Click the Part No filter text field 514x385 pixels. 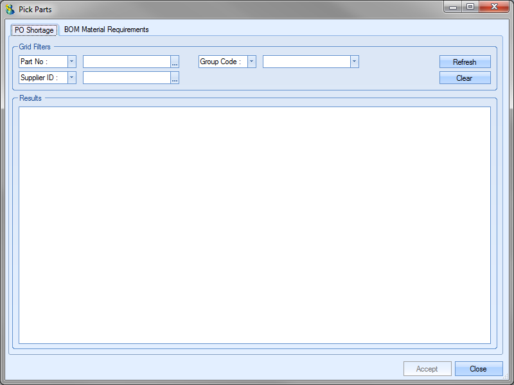pyautogui.click(x=127, y=62)
